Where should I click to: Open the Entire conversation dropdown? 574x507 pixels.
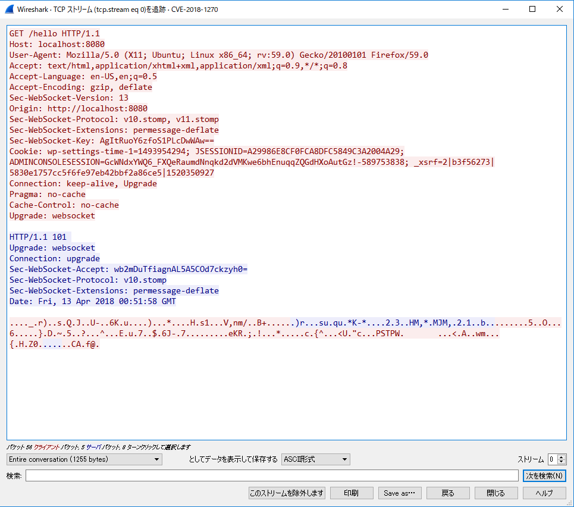[x=84, y=459]
